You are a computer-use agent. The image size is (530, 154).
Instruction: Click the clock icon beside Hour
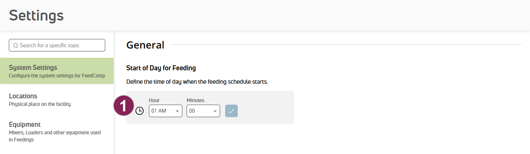(x=140, y=111)
